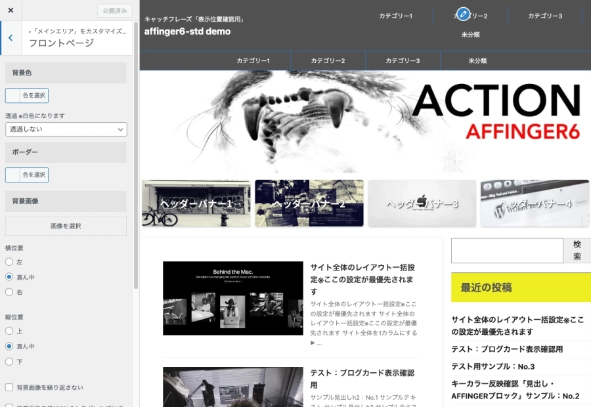Open the 背景色 color picker swatch

[27, 95]
